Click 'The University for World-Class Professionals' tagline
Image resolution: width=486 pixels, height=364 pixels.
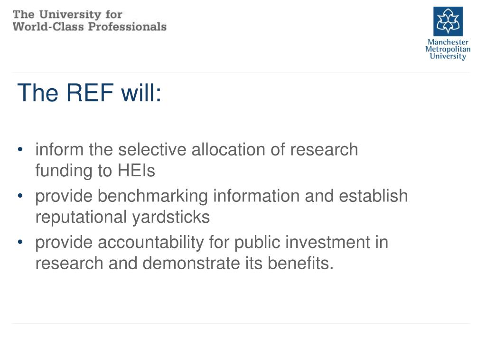coord(90,20)
